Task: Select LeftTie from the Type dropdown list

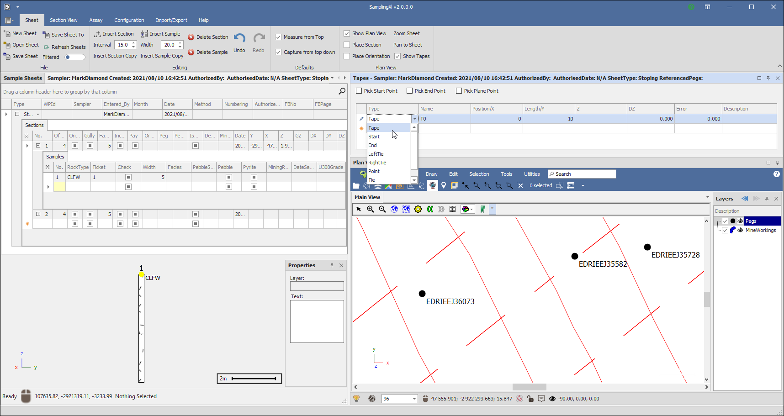Action: [376, 154]
